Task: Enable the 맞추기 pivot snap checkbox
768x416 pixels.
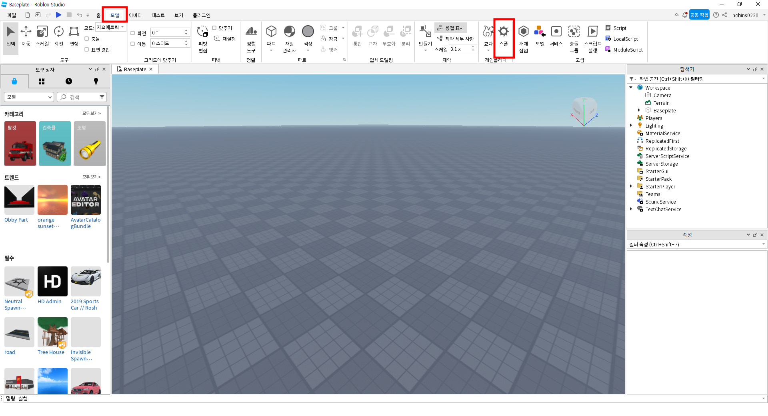Action: coord(214,28)
